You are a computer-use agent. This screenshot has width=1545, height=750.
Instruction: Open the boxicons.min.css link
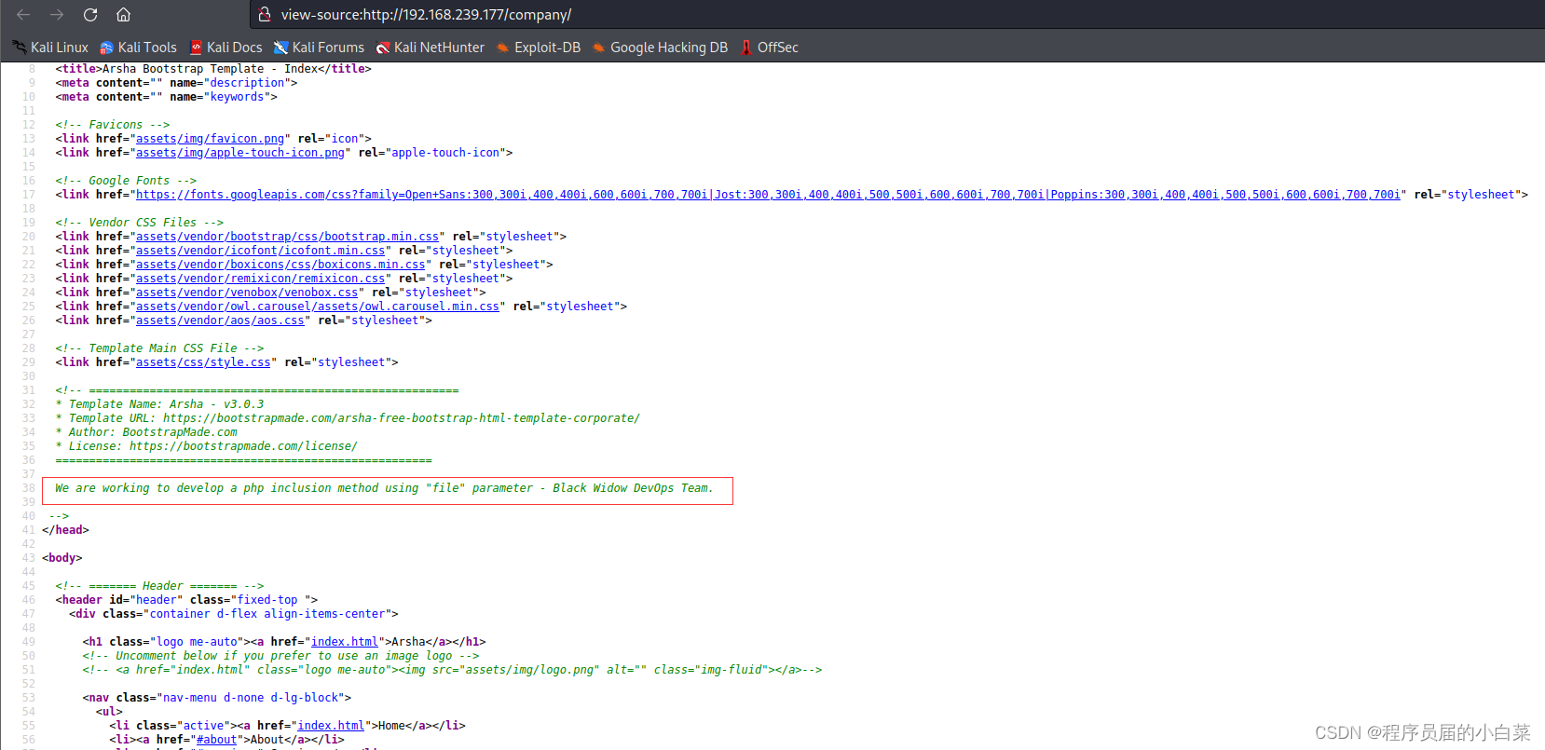coord(280,265)
